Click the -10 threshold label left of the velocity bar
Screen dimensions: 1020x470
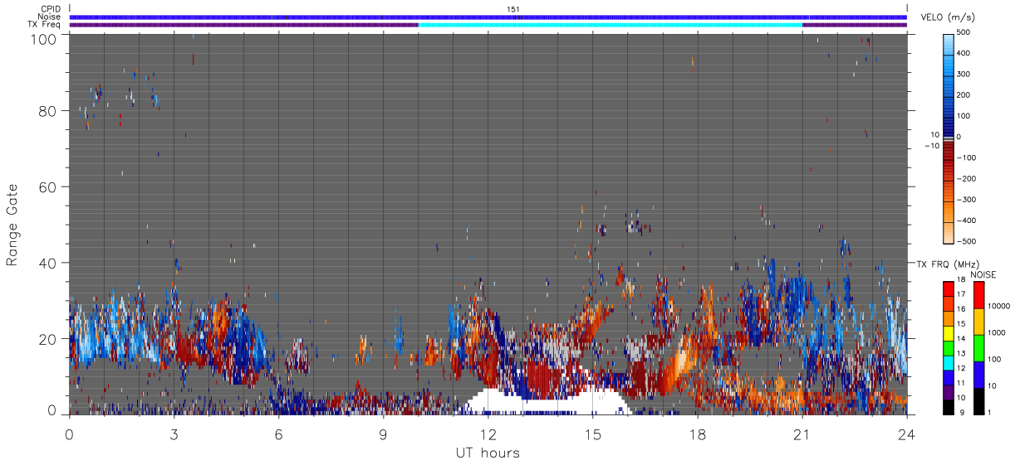point(931,146)
